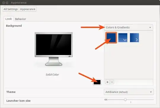Click the monitor preview image
This screenshot has width=160, height=108.
[54, 49]
